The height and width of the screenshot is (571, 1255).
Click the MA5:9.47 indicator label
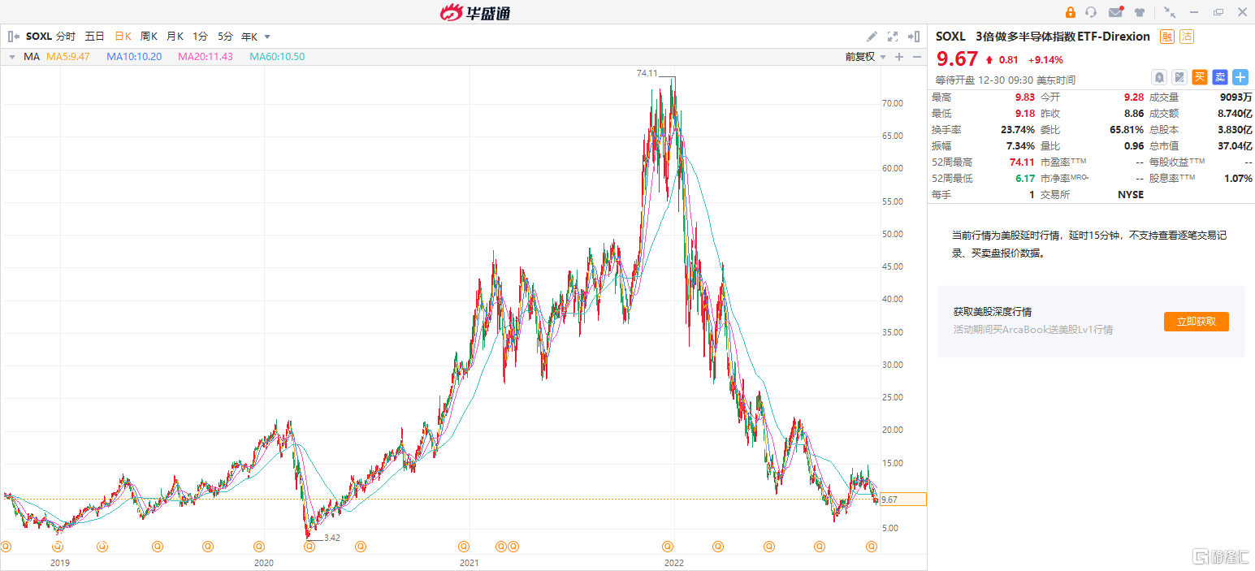pos(68,57)
